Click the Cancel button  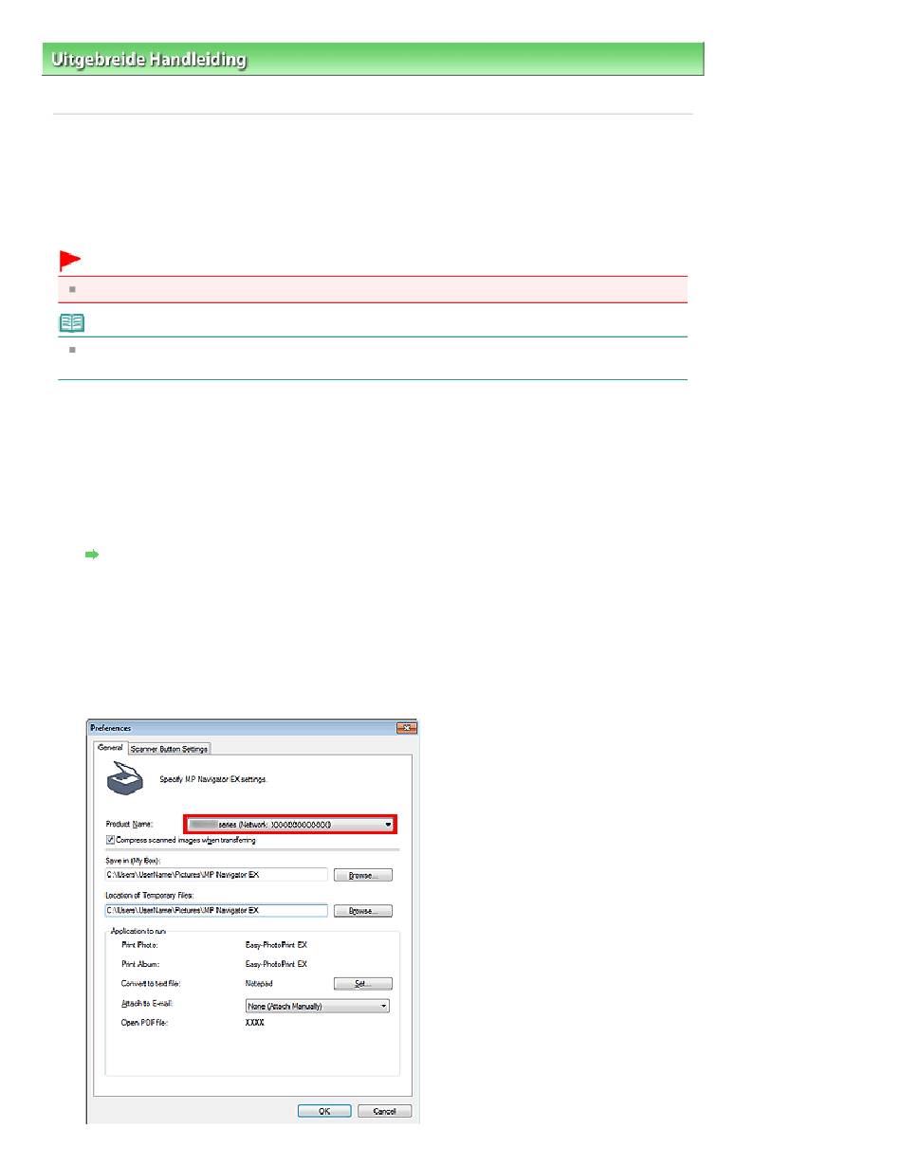click(384, 1111)
